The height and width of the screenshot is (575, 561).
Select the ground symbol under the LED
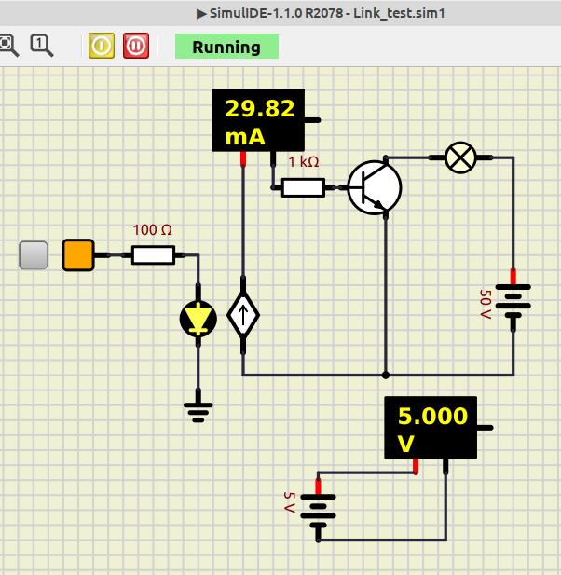(x=198, y=408)
